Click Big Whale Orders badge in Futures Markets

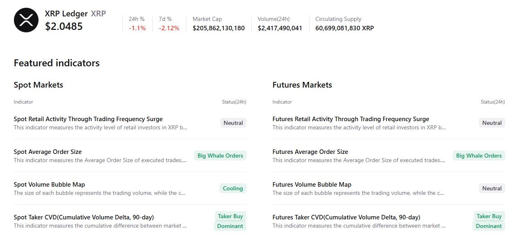(479, 156)
